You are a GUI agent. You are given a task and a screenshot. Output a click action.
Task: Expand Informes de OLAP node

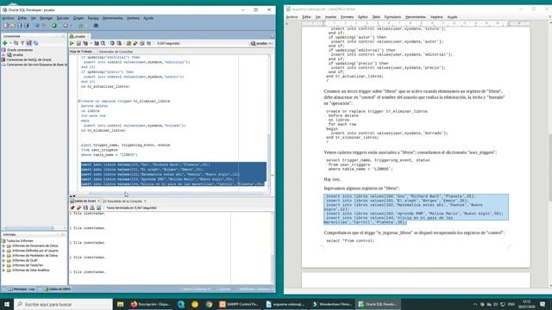(x=3, y=260)
